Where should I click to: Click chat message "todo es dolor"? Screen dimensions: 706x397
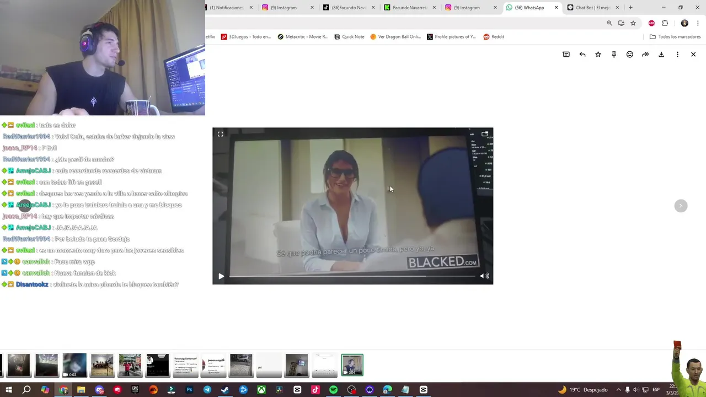(58, 125)
